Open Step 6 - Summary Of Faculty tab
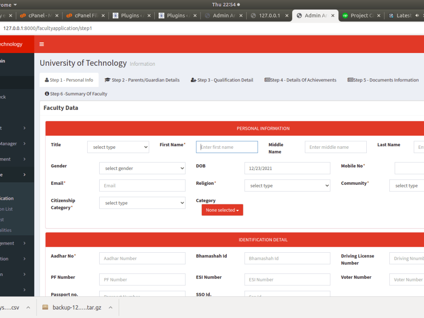Screen dimensions: 424x318 (76, 94)
